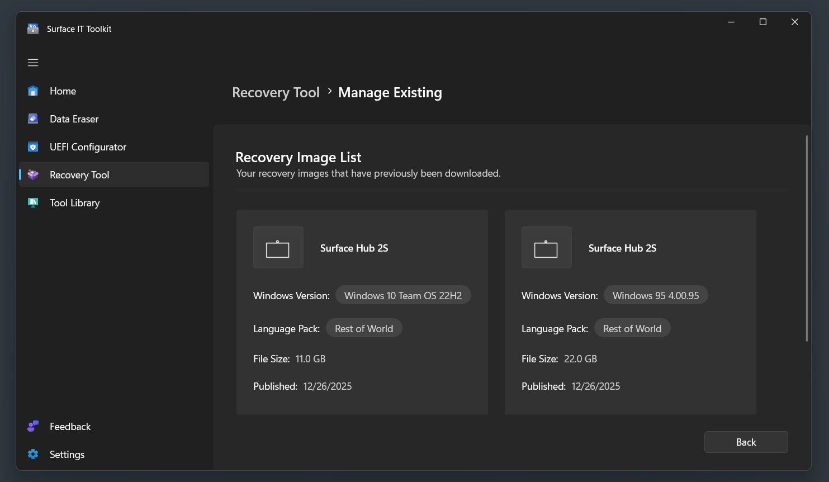This screenshot has width=829, height=482.
Task: Open the hamburger navigation menu
Action: [x=33, y=63]
